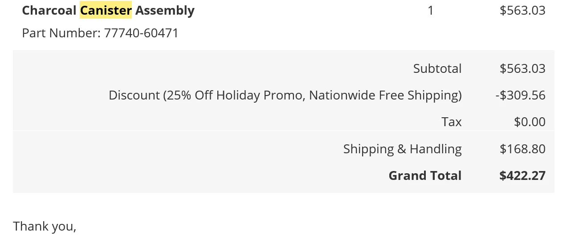Click the item quantity 1

pyautogui.click(x=430, y=10)
